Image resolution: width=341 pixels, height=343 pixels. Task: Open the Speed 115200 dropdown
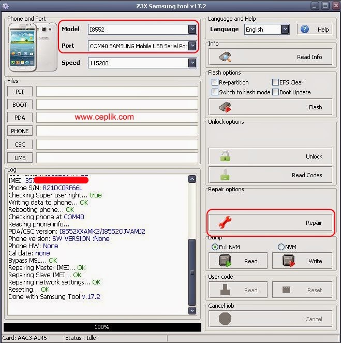click(192, 63)
